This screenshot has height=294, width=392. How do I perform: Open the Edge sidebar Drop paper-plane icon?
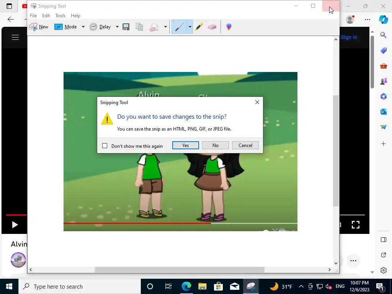(383, 127)
